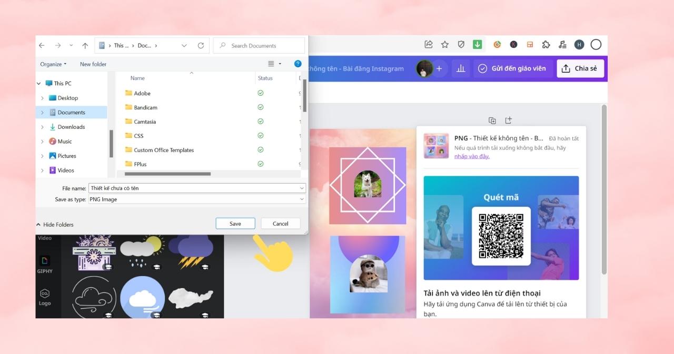Image resolution: width=674 pixels, height=354 pixels.
Task: Expand the Downloads tree node
Action: pos(43,127)
